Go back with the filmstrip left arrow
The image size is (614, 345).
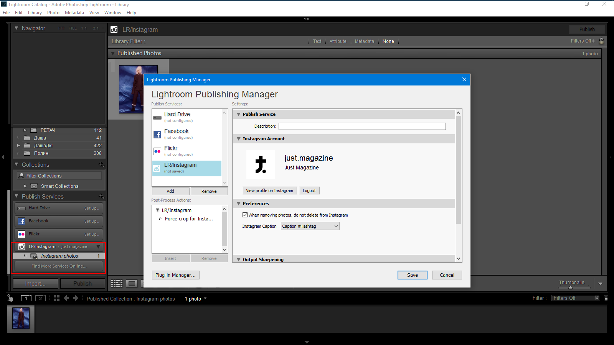[x=66, y=298]
